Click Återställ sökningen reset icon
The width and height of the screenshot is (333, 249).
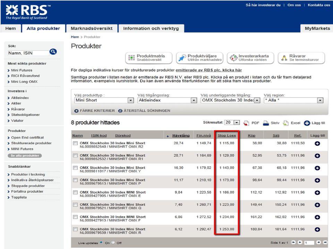120,111
